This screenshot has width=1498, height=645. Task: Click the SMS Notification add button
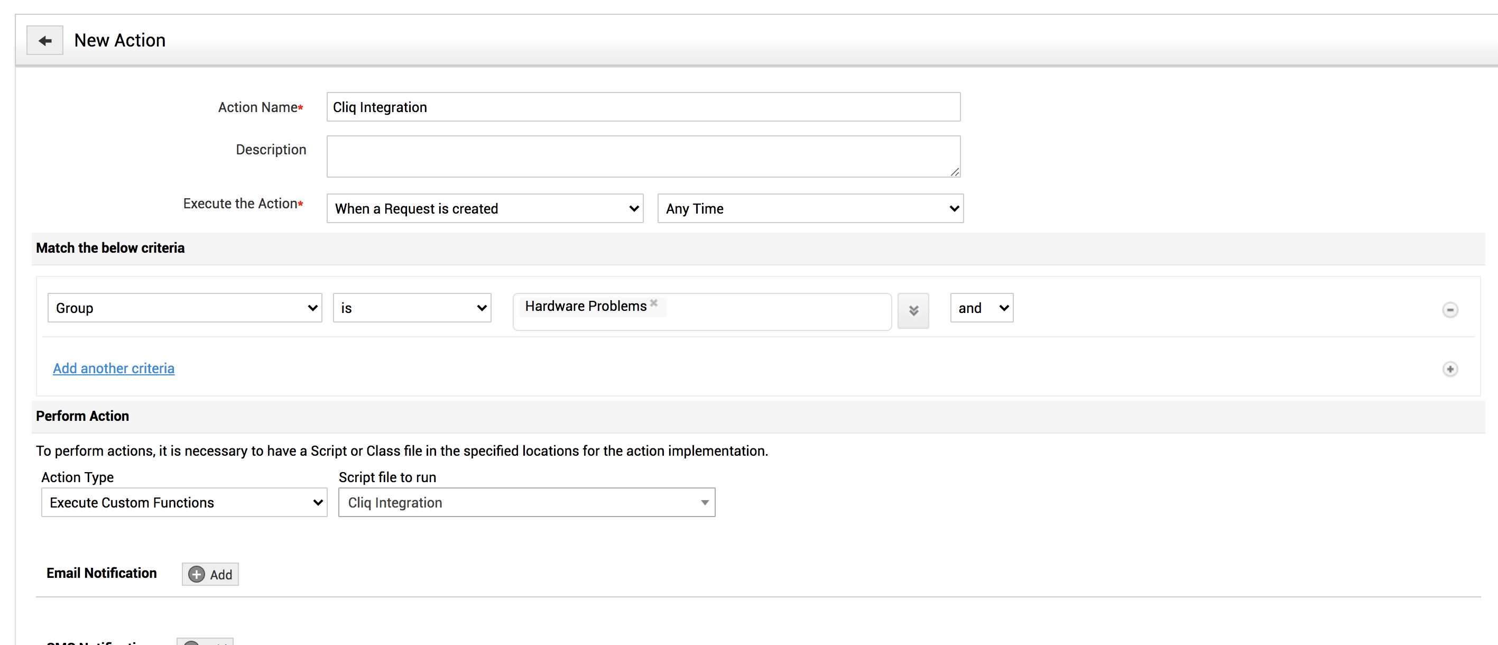(205, 641)
